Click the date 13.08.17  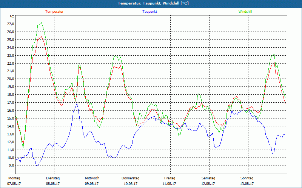(247, 184)
